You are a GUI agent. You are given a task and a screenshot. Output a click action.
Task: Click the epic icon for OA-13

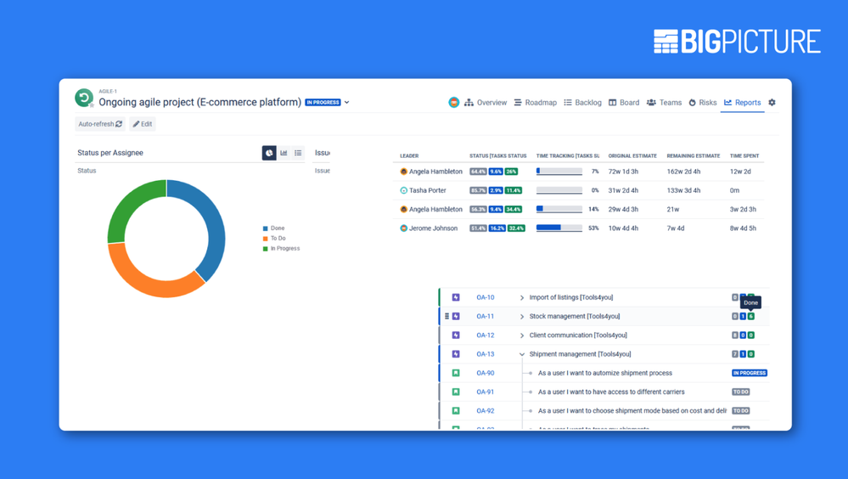click(456, 354)
